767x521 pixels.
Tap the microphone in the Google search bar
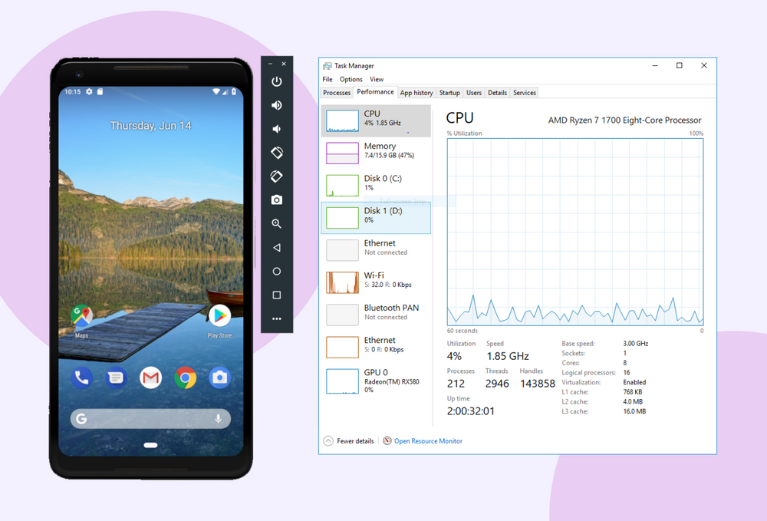click(x=217, y=418)
